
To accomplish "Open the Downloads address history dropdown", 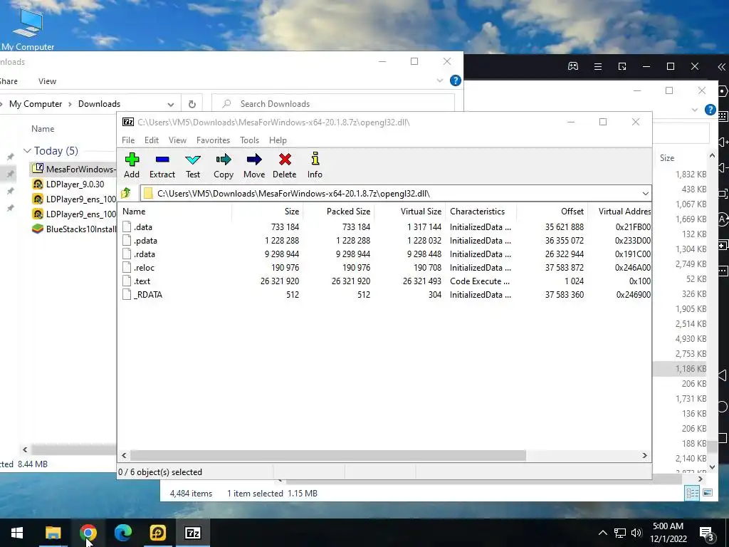I will click(171, 104).
